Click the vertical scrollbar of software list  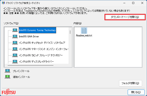[70, 32]
